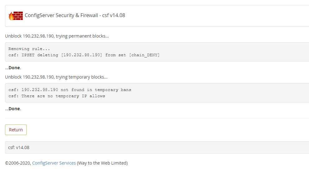The width and height of the screenshot is (309, 177).
Task: Click the CSF firewall brick wall logo
Action: 16,16
